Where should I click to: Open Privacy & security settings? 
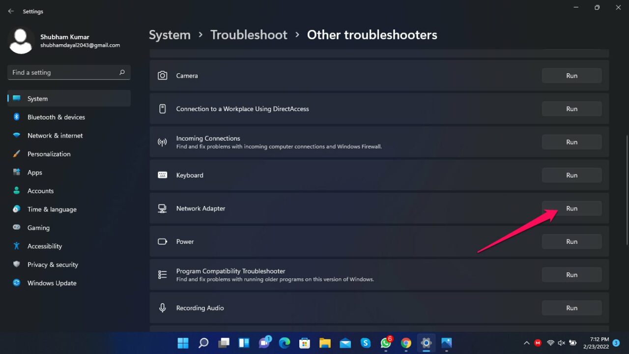point(53,265)
